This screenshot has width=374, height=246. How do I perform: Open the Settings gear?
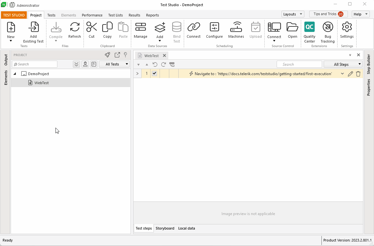(347, 27)
